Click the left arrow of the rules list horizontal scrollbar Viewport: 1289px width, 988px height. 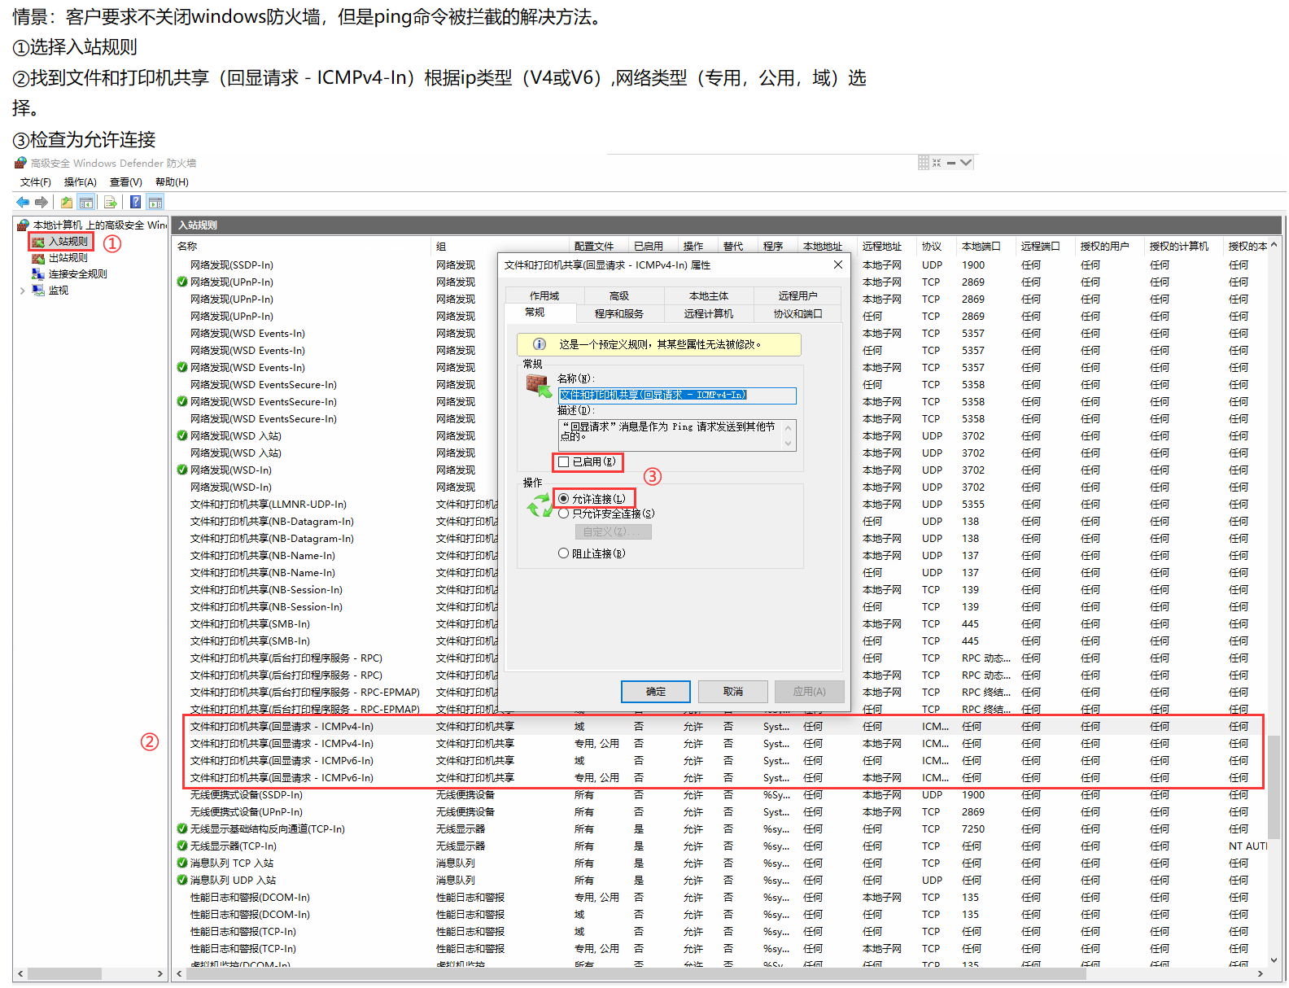point(180,973)
